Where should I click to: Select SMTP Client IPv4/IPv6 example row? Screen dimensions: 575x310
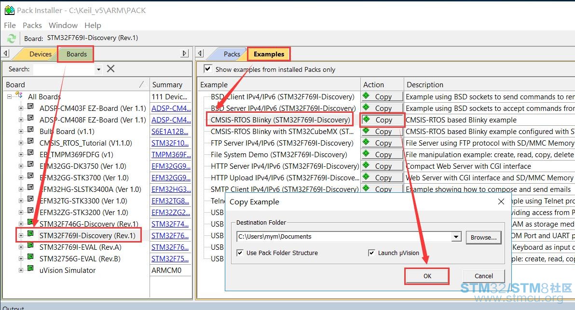(284, 189)
